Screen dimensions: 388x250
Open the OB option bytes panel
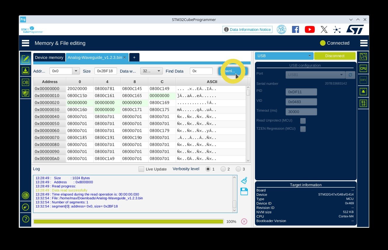(26, 82)
